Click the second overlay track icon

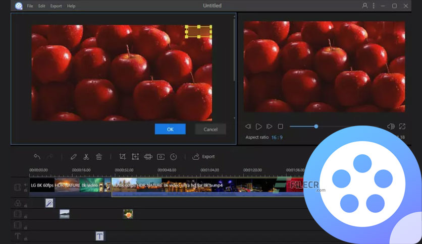point(18,225)
